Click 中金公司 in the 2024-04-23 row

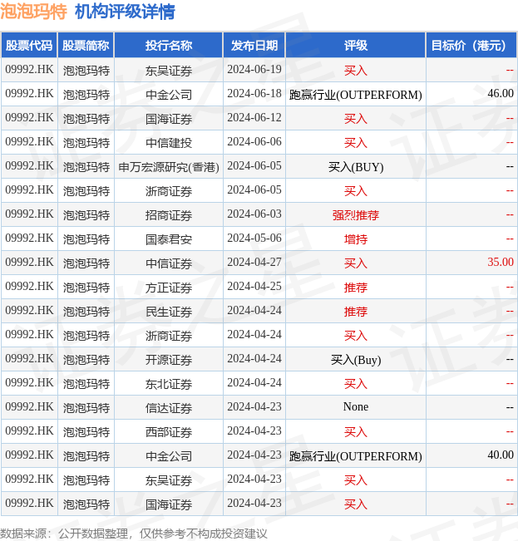(169, 456)
